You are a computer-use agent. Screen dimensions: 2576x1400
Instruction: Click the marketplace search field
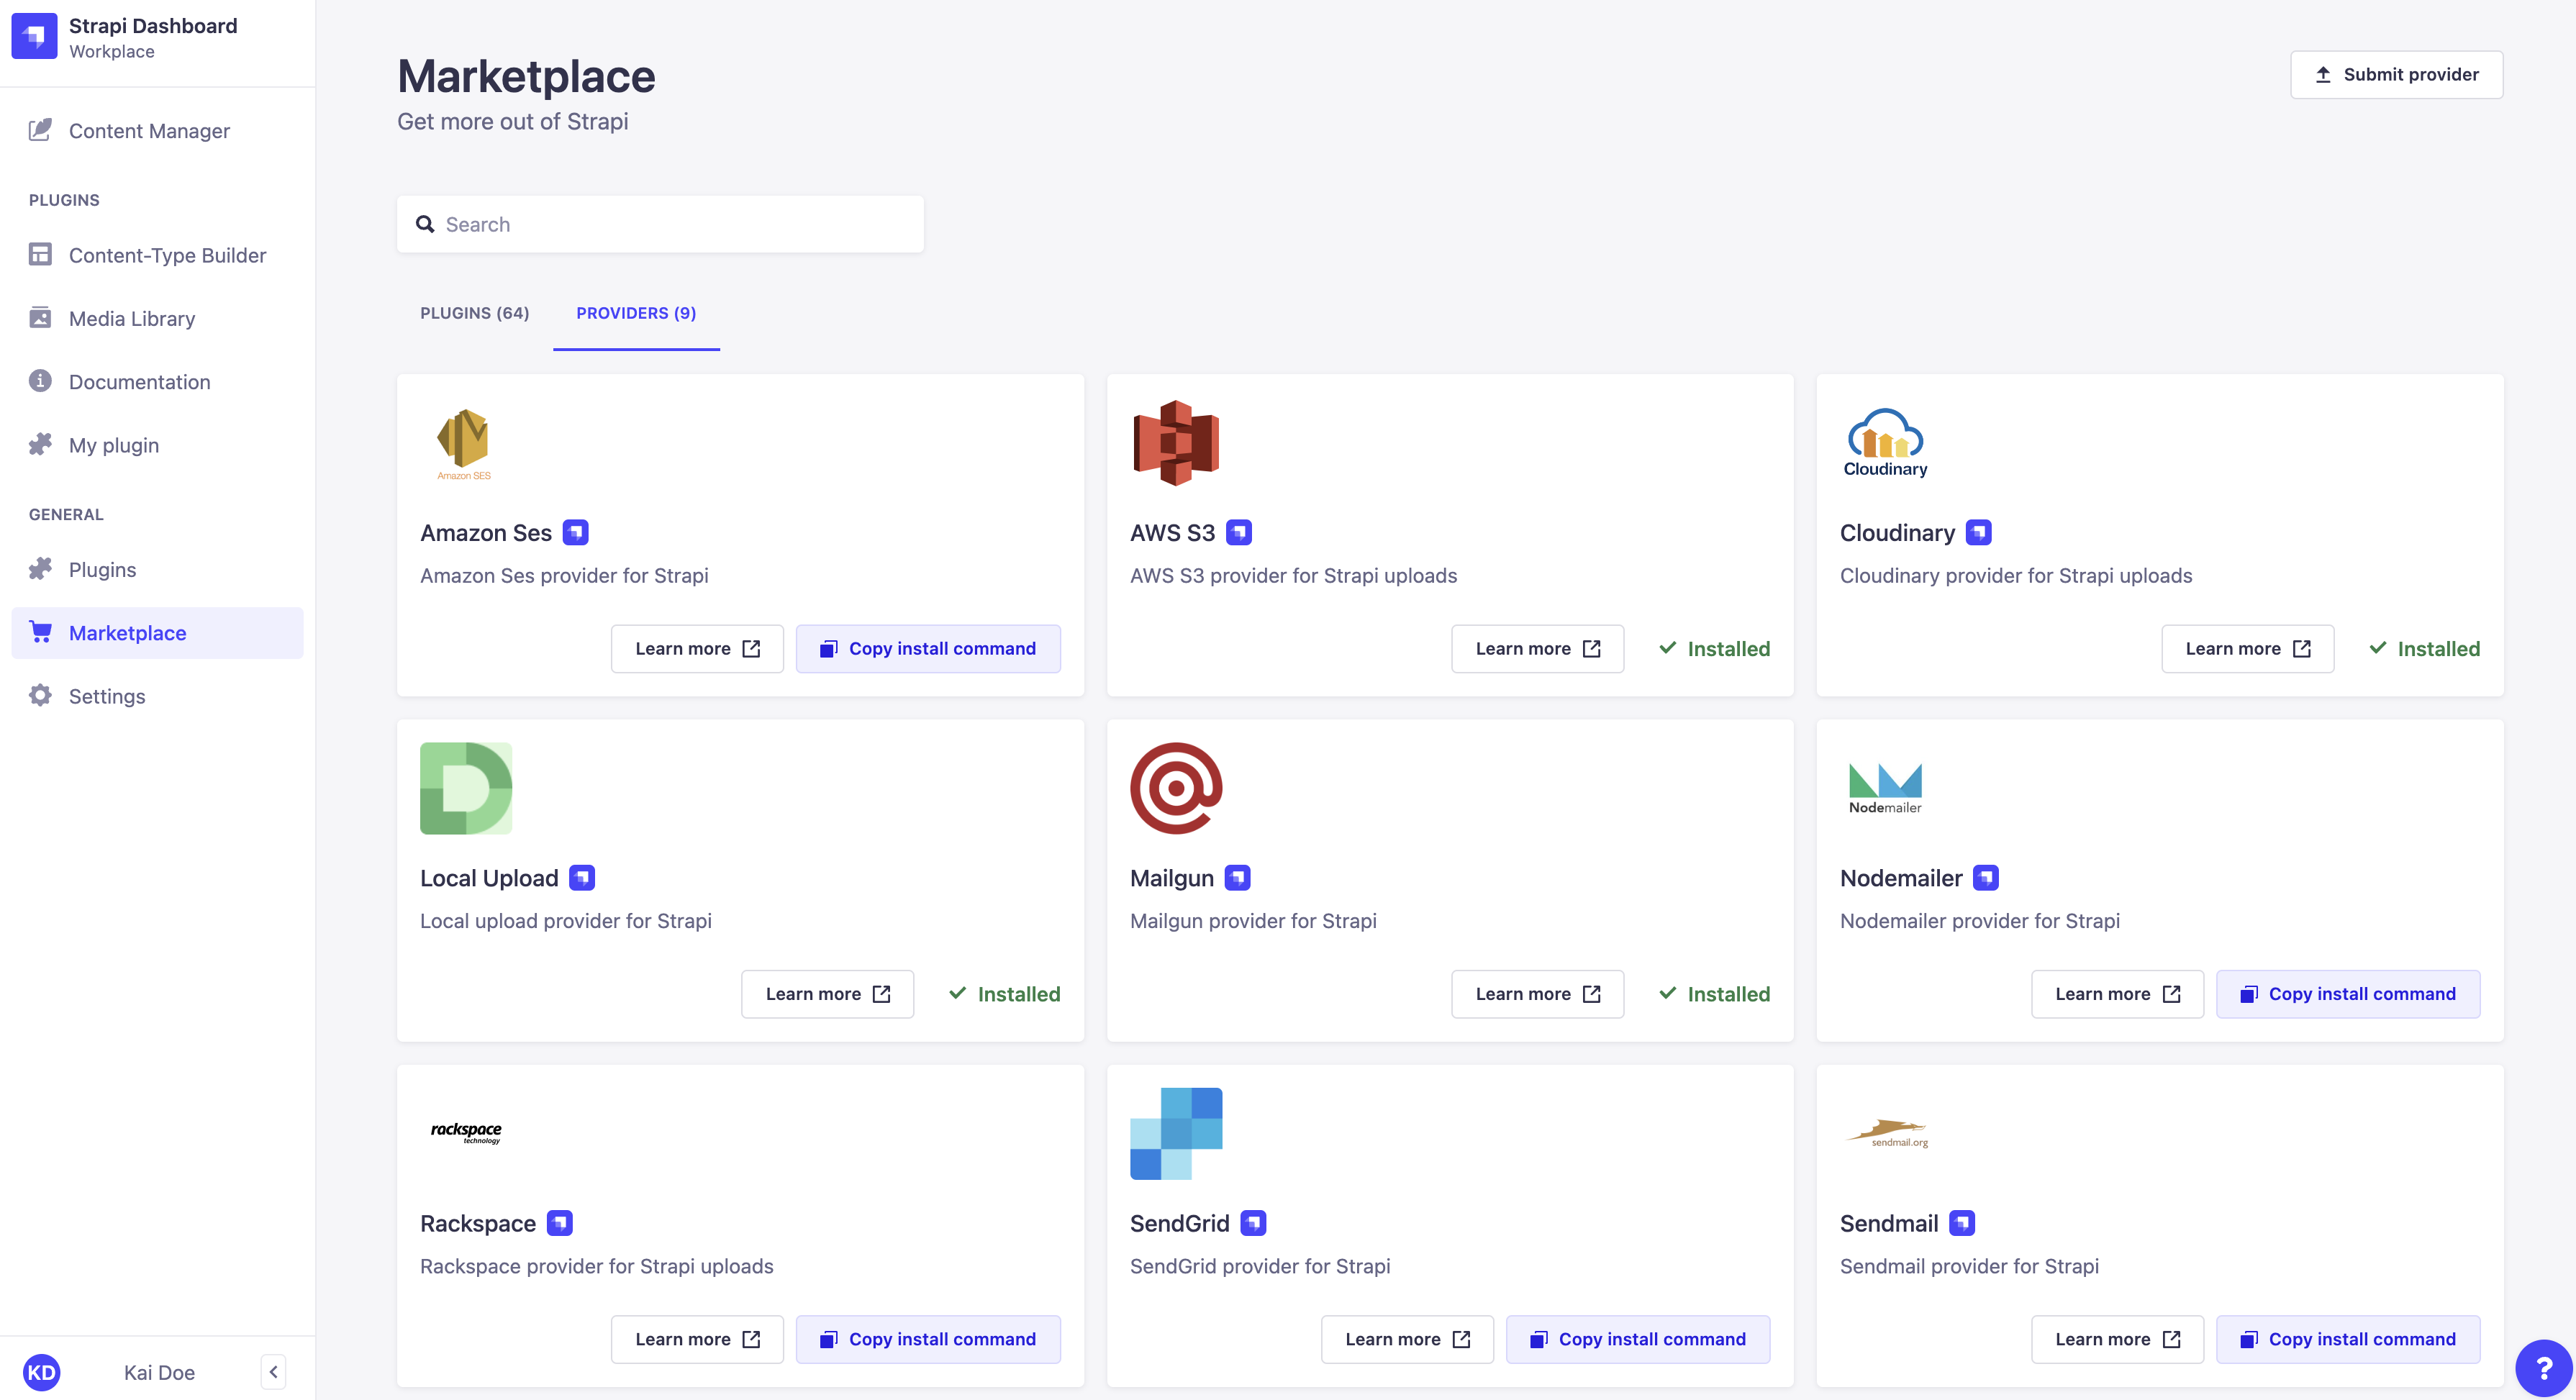(660, 223)
